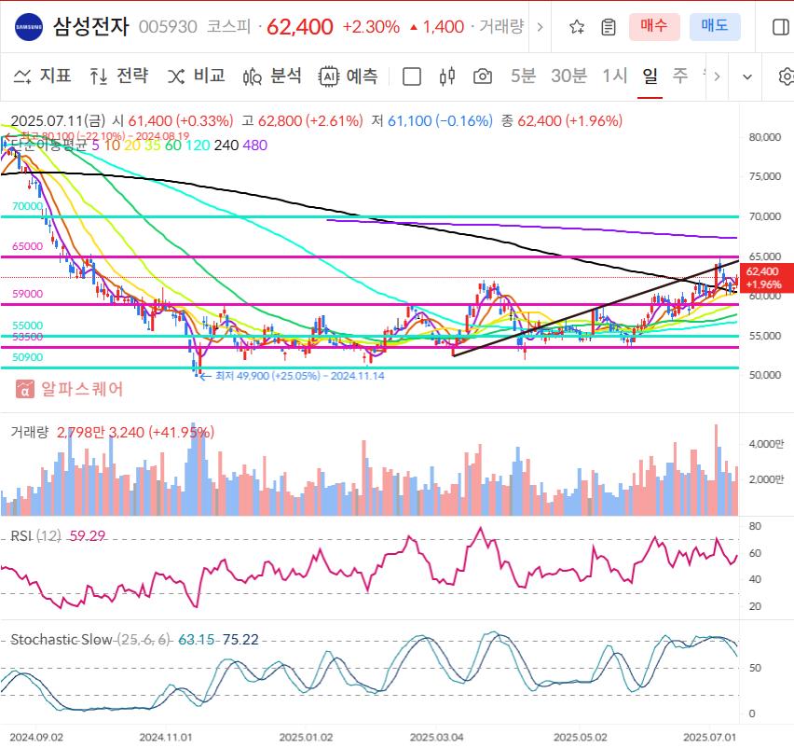Viewport: 794px width, 748px height.
Task: Select the 5분 timeframe tab
Action: pos(523,76)
